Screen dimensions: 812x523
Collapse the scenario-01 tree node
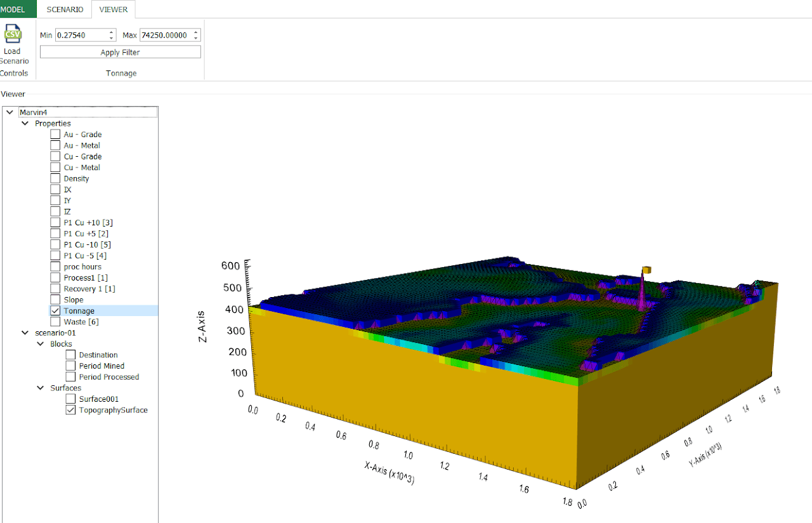25,333
